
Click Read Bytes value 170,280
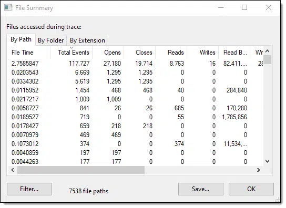(x=237, y=108)
